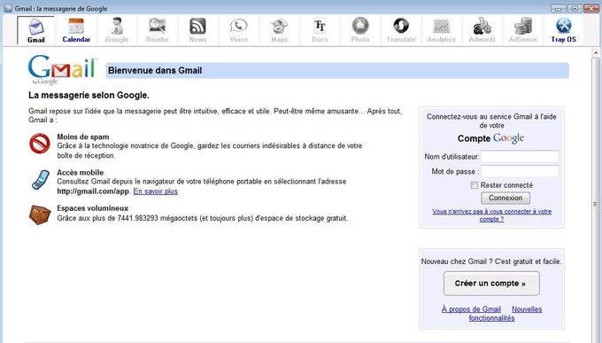Click the Bienvenue dans Gmail heading
The width and height of the screenshot is (602, 343).
pos(155,71)
